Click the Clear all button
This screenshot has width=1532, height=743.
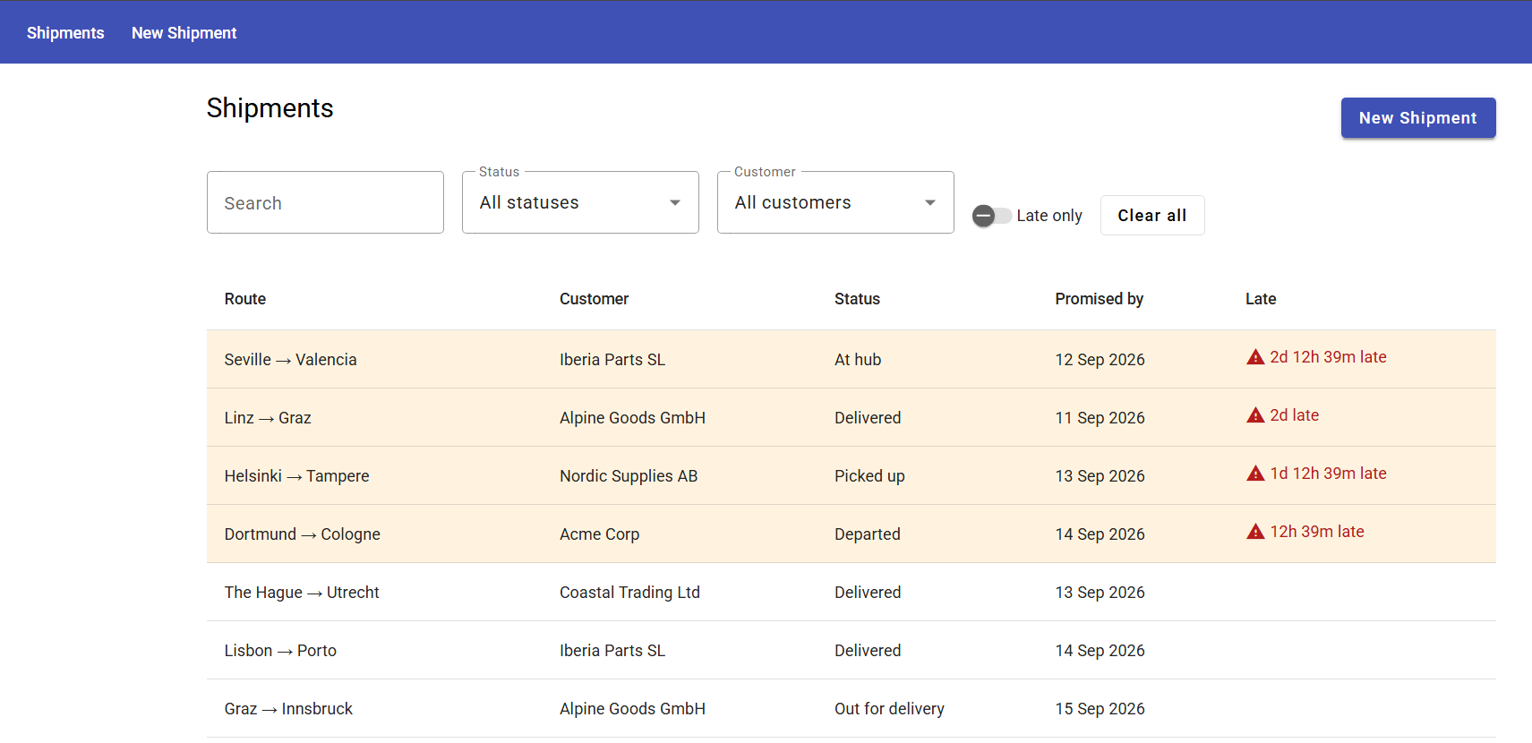pos(1152,216)
